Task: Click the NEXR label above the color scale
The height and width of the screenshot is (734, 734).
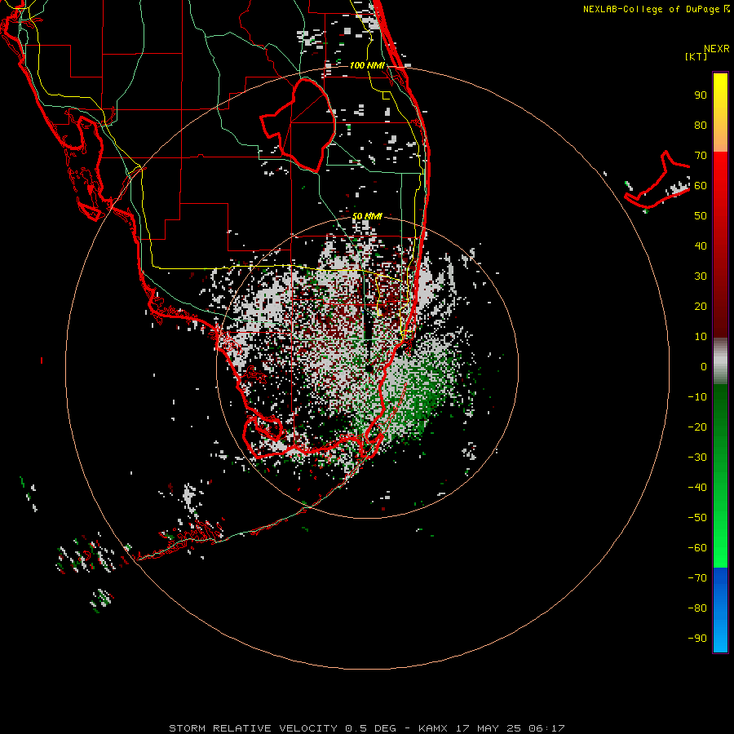Action: [717, 49]
